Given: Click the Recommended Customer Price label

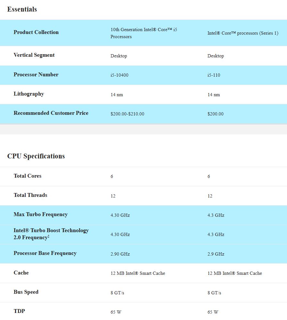Looking at the screenshot, I should (51, 113).
